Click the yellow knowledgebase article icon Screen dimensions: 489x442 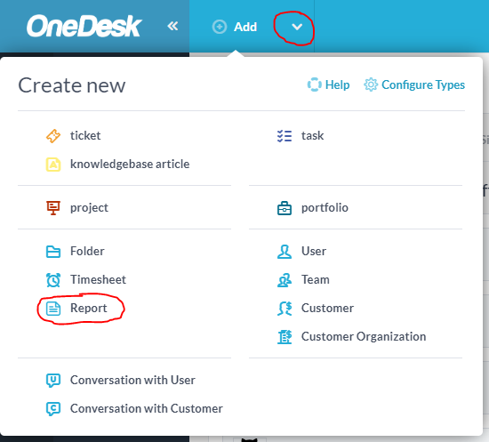[53, 165]
